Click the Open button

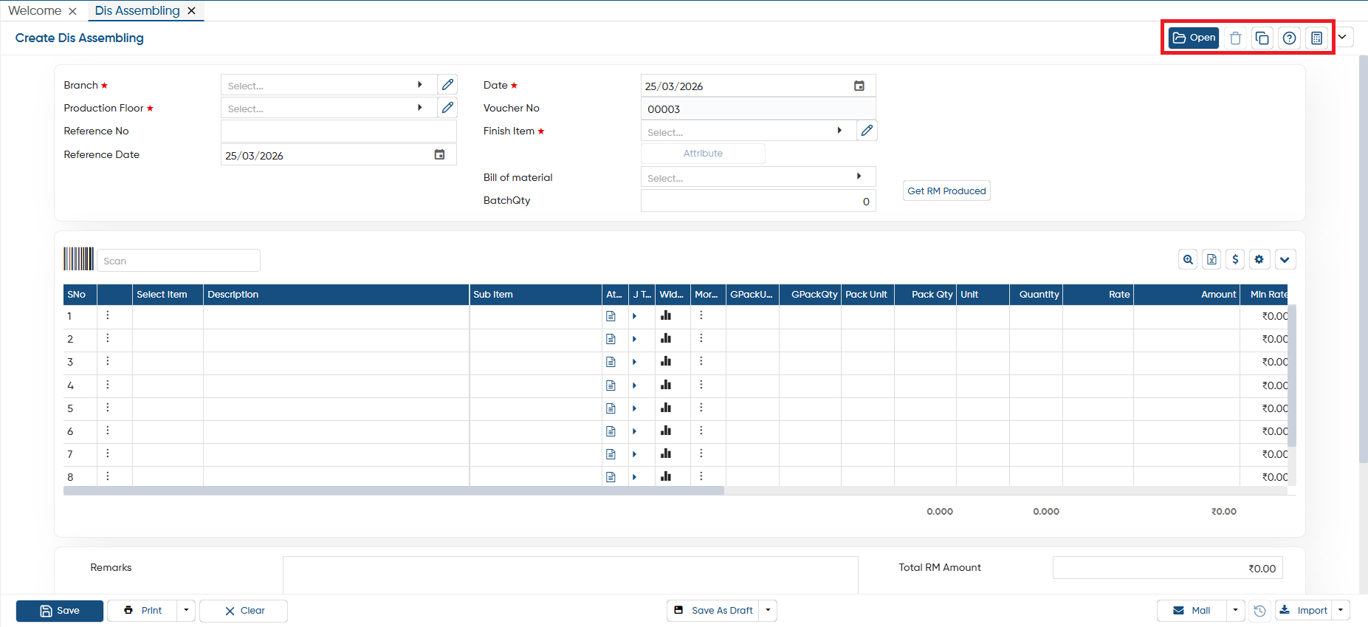pyautogui.click(x=1194, y=38)
